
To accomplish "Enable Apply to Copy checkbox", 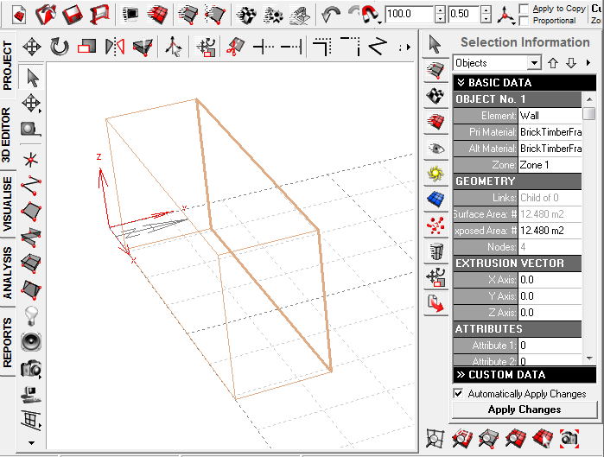I will (525, 9).
